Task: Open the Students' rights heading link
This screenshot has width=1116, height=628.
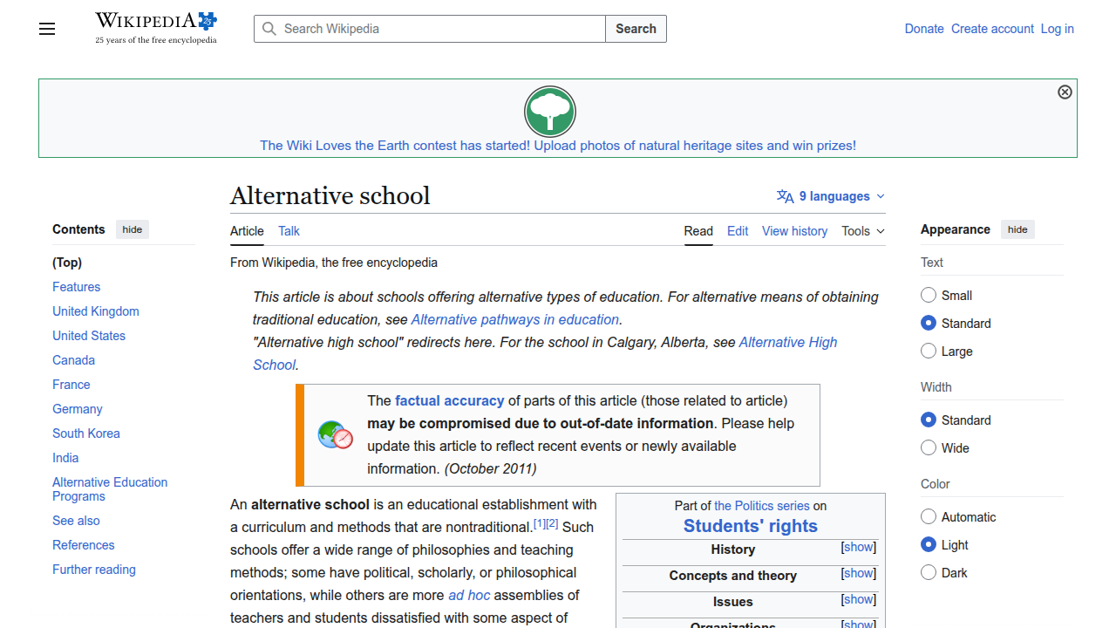Action: click(751, 526)
